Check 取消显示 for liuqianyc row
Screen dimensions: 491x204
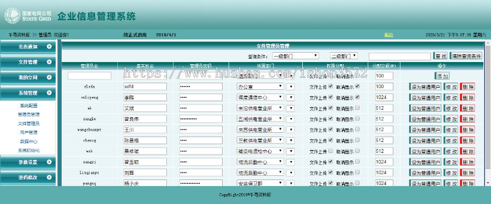[x=357, y=172]
